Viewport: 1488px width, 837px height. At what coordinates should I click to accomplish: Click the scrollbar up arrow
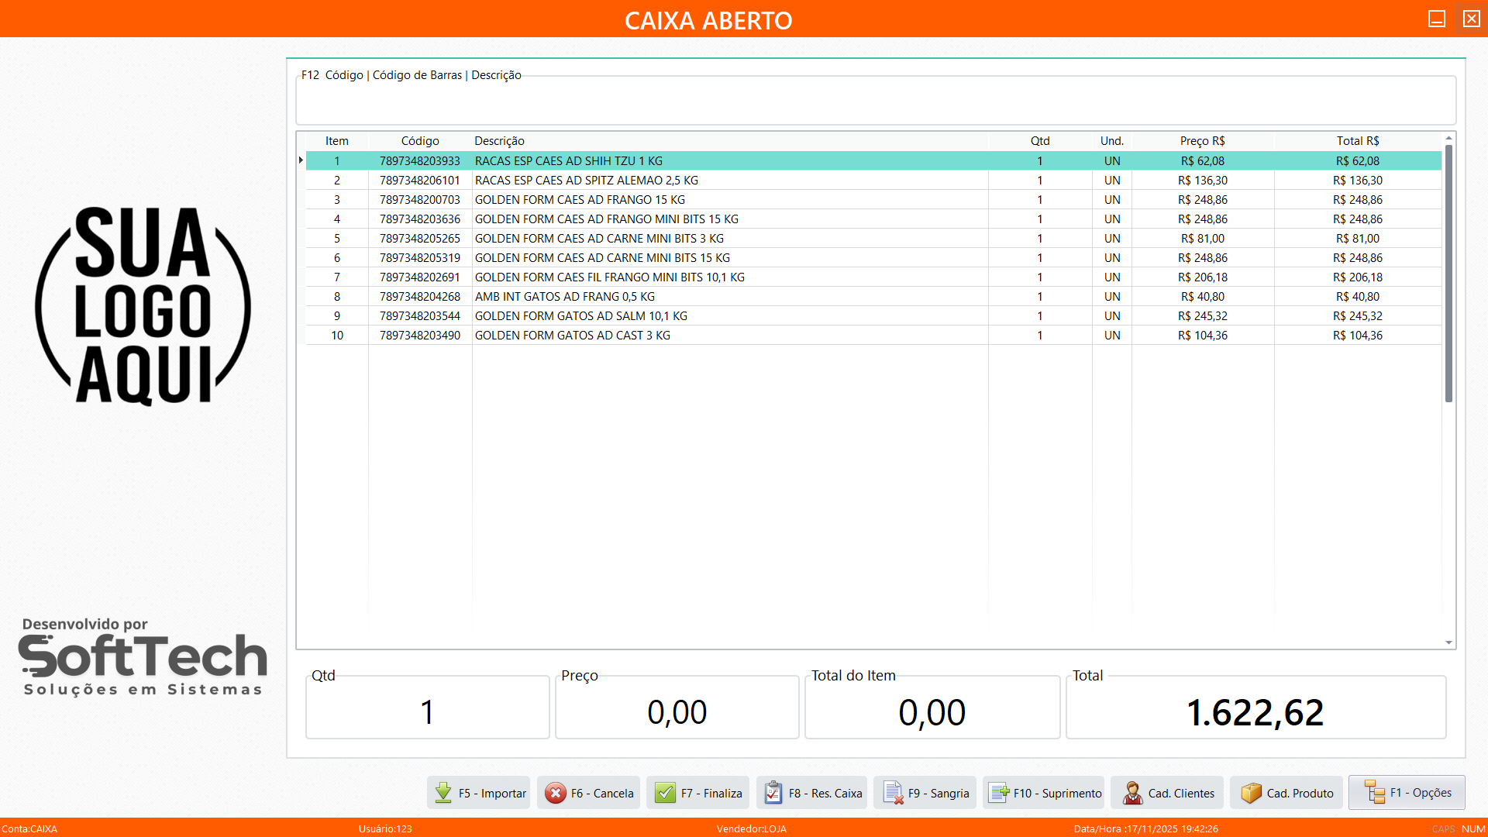coord(1448,138)
